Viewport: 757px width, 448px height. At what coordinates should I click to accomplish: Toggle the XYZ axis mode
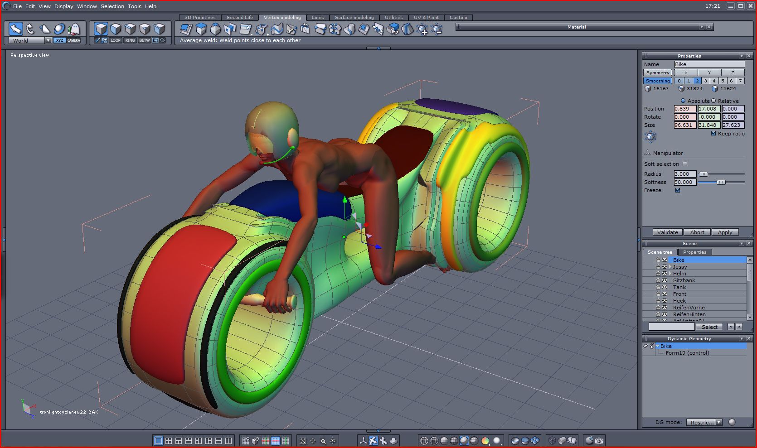click(59, 40)
